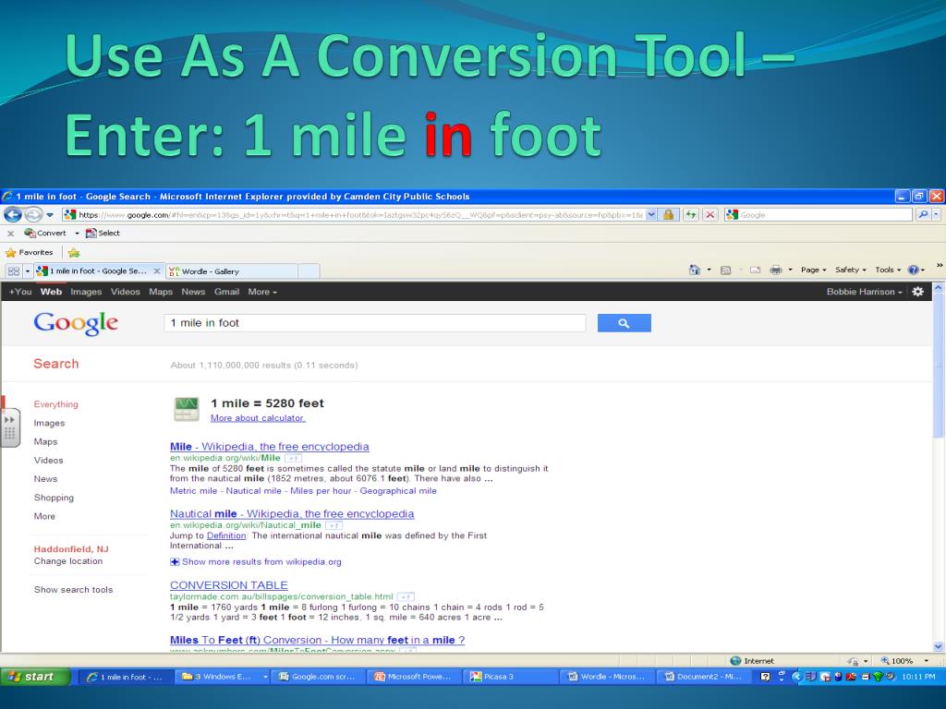
Task: Click the security padlock icon
Action: [x=669, y=214]
